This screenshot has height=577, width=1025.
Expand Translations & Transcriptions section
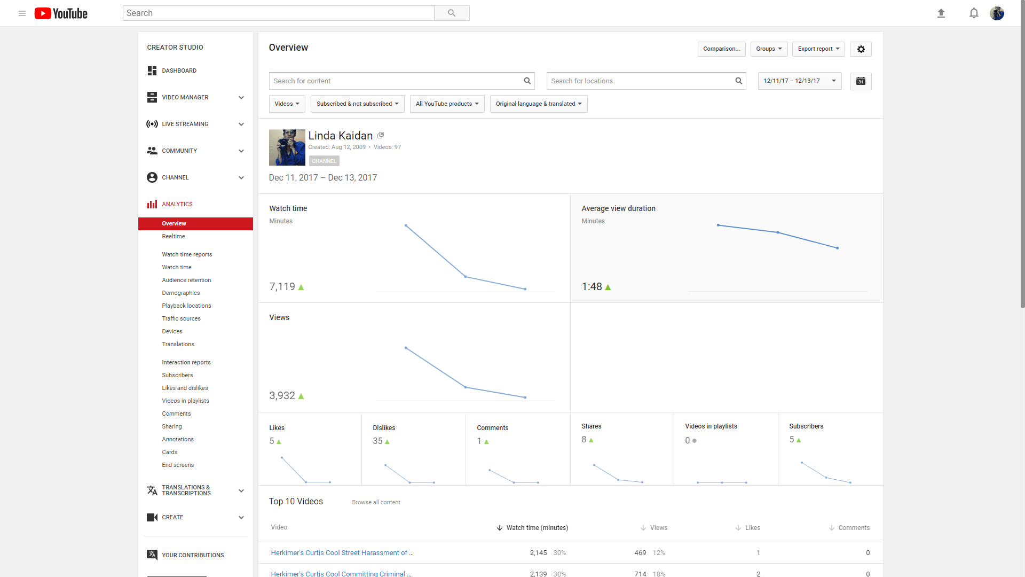[241, 491]
